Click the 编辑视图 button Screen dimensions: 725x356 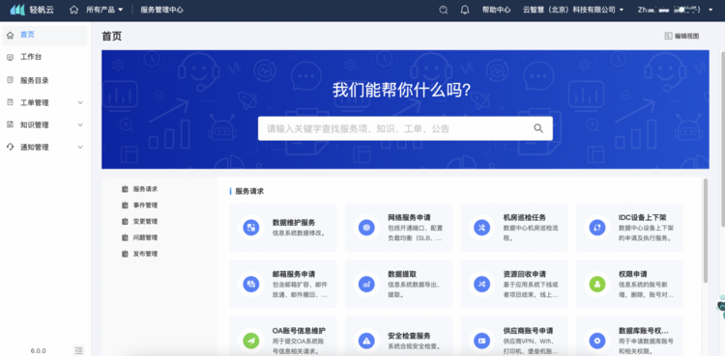click(682, 36)
